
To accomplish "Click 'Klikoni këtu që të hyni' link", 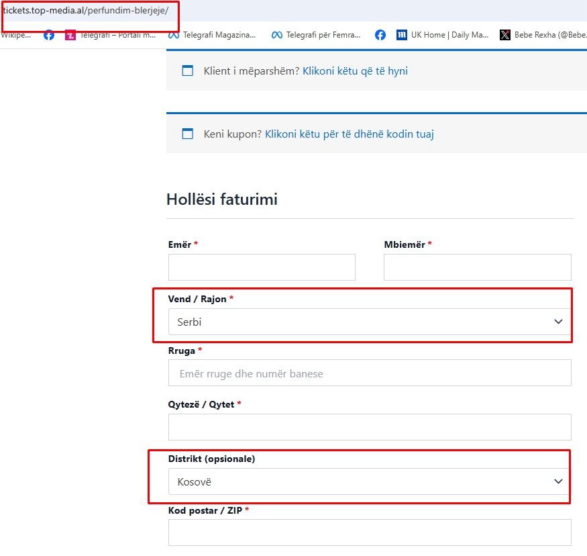I will [x=355, y=71].
